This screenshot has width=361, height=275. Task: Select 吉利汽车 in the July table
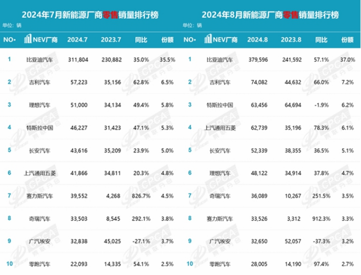(x=39, y=83)
